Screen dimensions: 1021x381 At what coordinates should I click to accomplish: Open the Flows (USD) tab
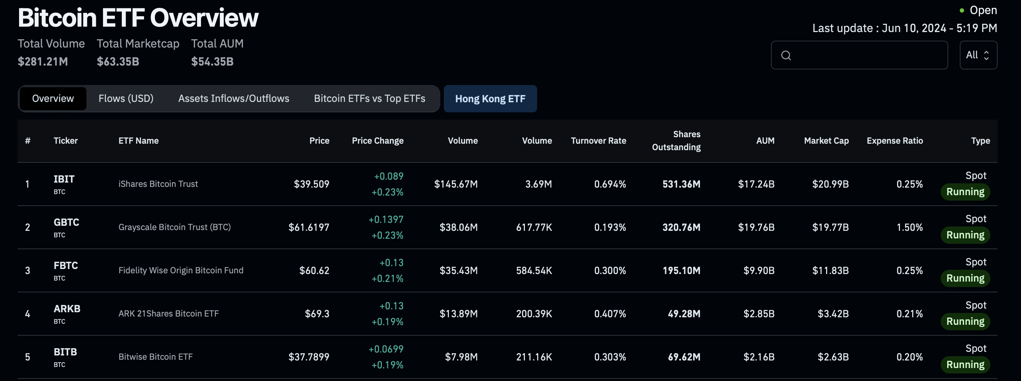coord(126,99)
